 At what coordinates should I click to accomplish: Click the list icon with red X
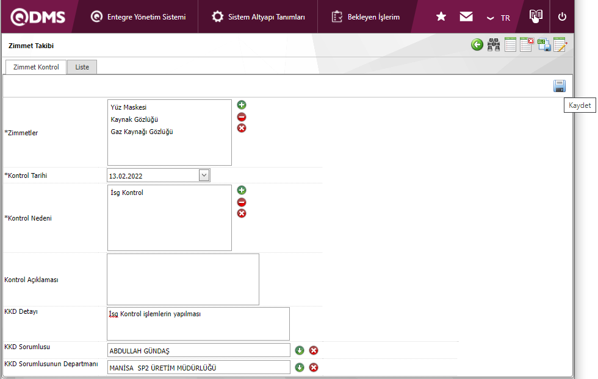[527, 44]
